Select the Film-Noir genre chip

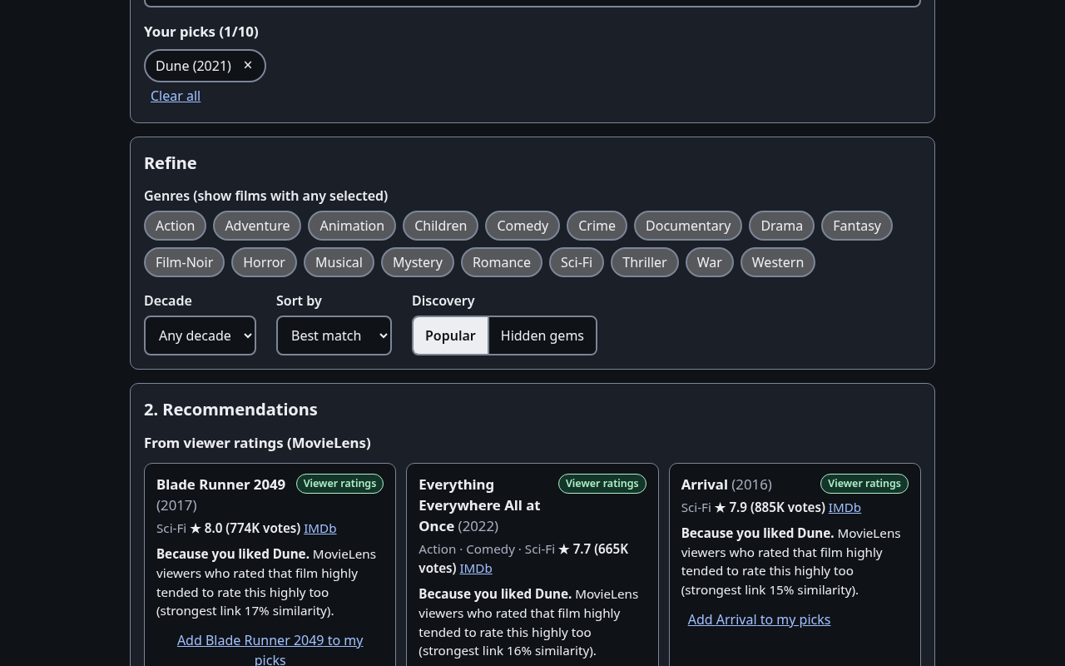click(184, 262)
